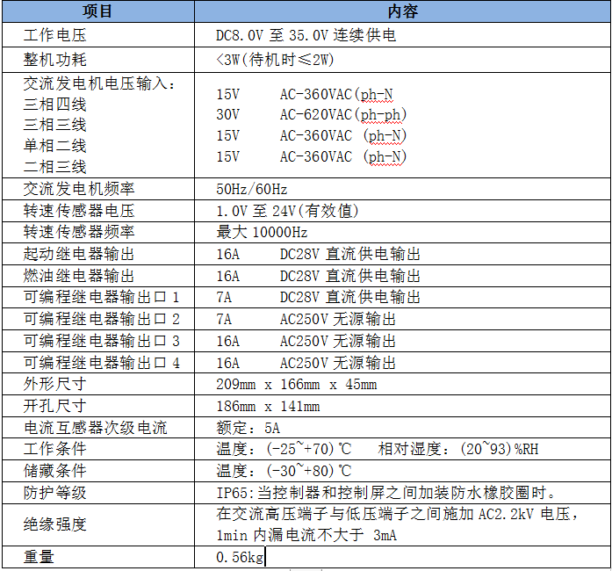Click the 项目 column header

[97, 11]
